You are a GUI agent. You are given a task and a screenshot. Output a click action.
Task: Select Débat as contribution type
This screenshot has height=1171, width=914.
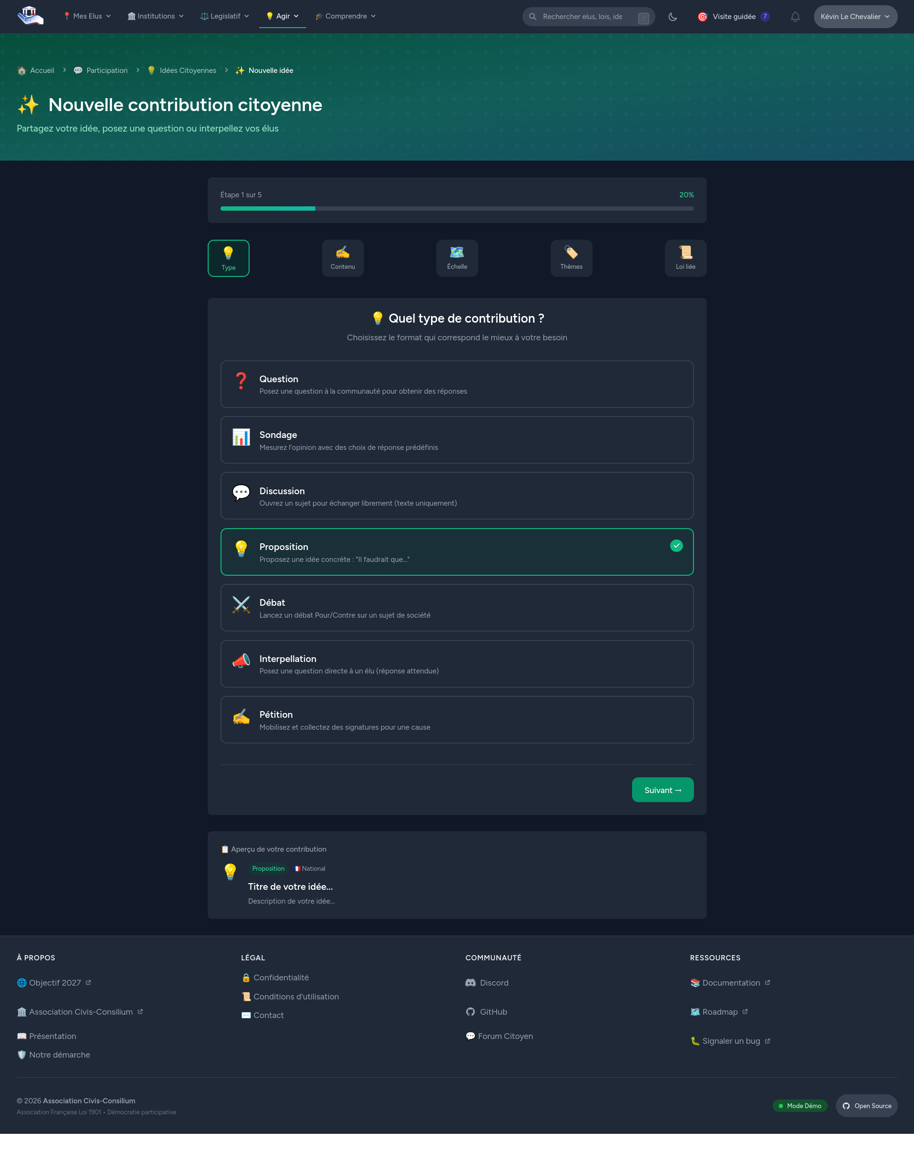point(456,608)
